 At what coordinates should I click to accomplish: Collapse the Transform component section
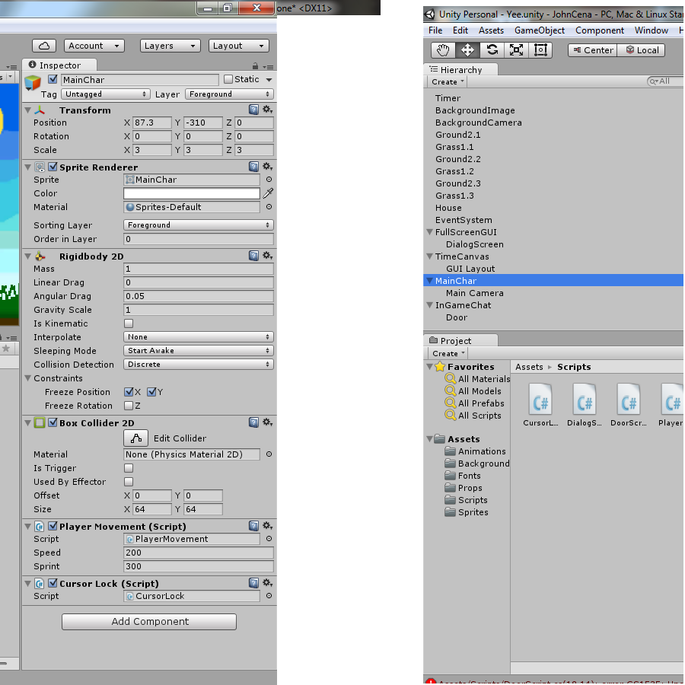(x=29, y=109)
